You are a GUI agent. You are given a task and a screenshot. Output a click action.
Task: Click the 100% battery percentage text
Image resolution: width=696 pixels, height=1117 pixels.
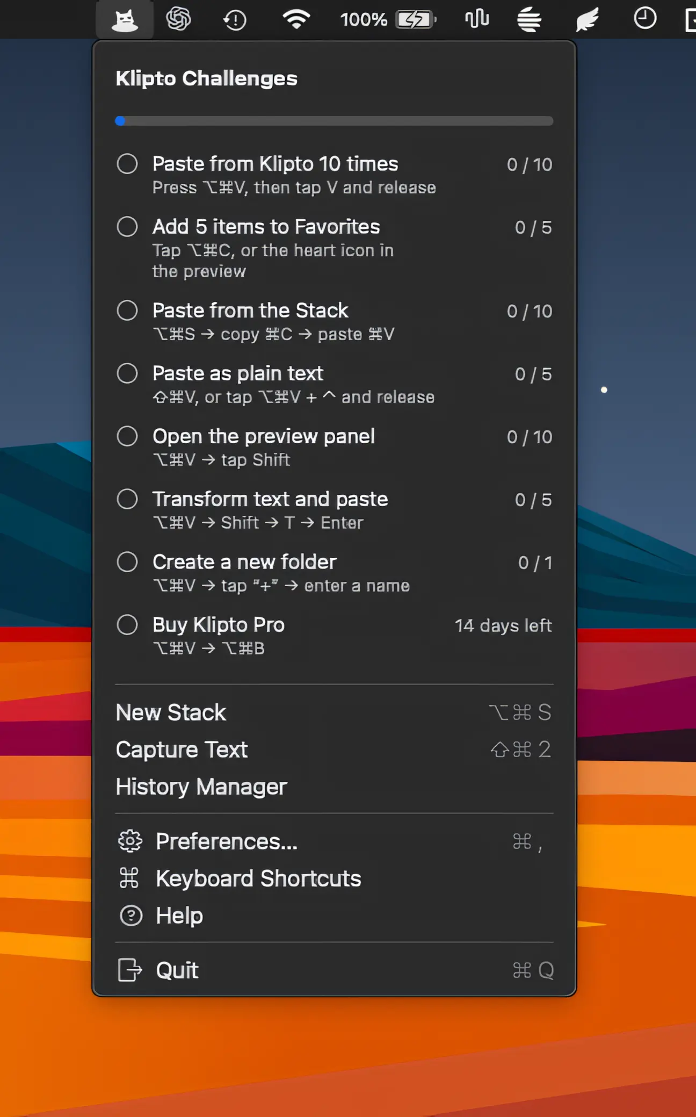pos(364,20)
